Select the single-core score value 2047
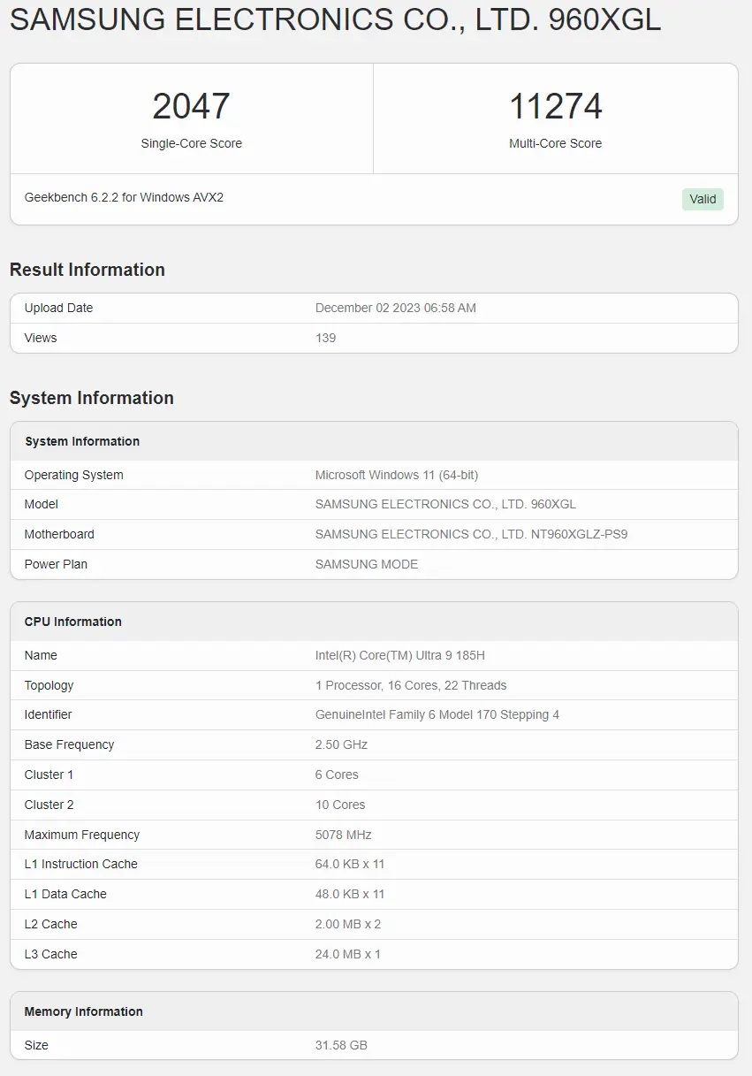Viewport: 752px width, 1076px height. 191,106
